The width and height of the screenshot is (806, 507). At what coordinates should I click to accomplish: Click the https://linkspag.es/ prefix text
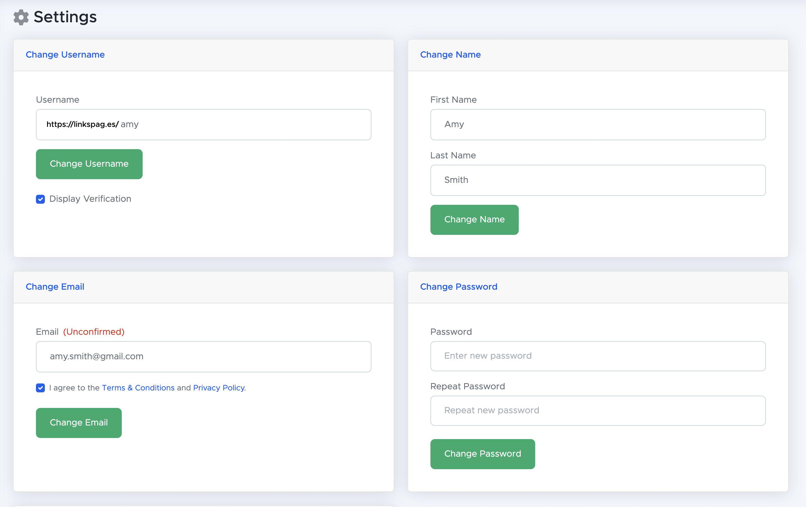82,124
